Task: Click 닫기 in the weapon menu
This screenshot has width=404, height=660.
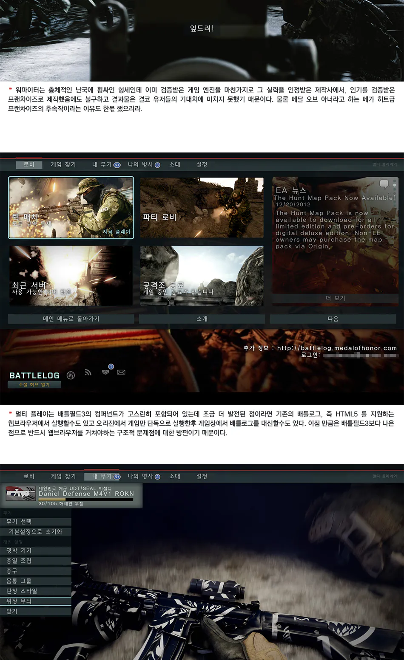Action: coord(36,611)
